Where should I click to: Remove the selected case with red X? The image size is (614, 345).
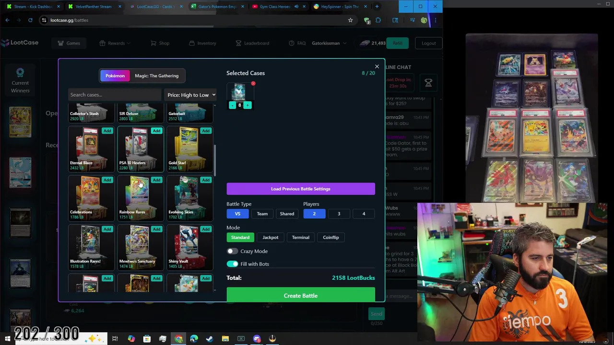(x=253, y=84)
